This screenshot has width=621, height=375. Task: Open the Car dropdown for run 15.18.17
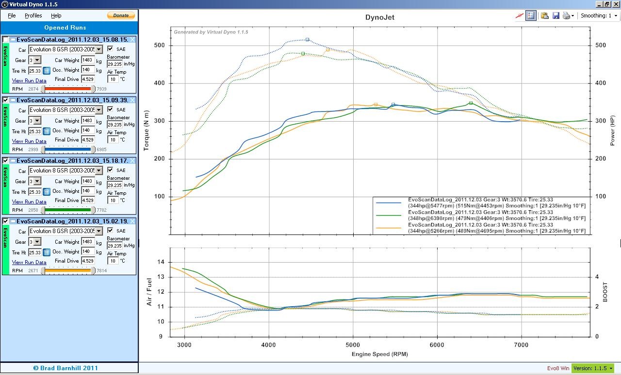(99, 171)
